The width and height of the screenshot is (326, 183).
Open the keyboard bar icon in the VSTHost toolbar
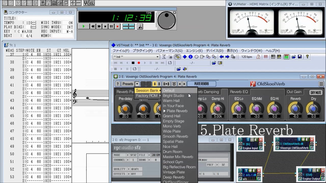(273, 57)
